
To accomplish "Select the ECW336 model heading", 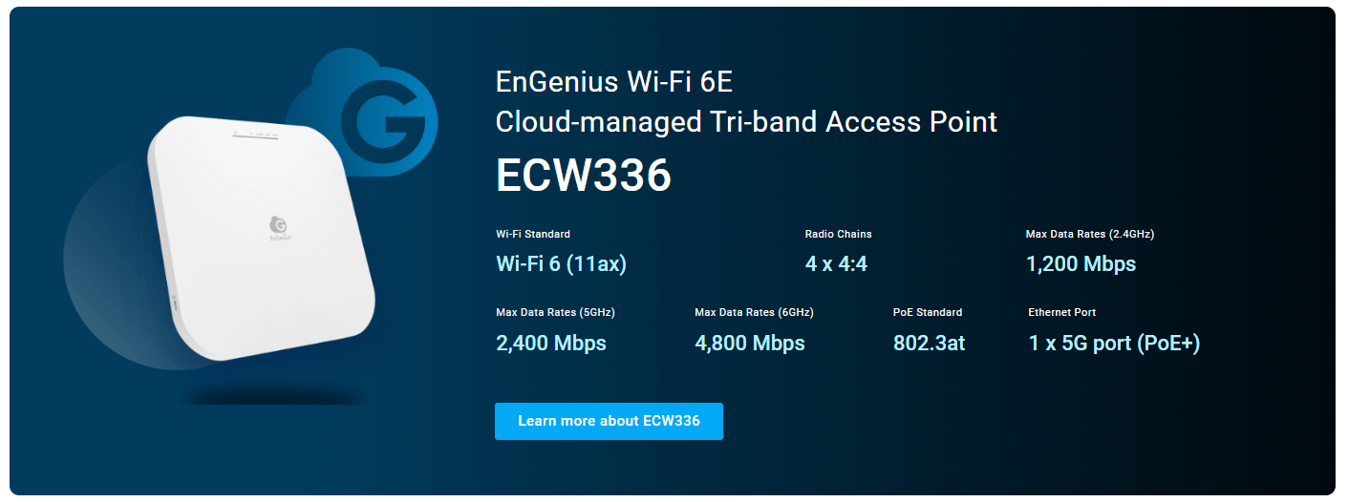I will 584,176.
